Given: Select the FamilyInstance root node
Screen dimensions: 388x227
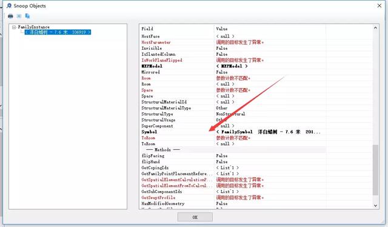Looking at the screenshot, I should pyautogui.click(x=34, y=27).
